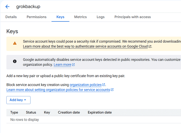Viewport: 181px width, 133px height.
Task: Open Principals with access tab
Action: coord(133,17)
